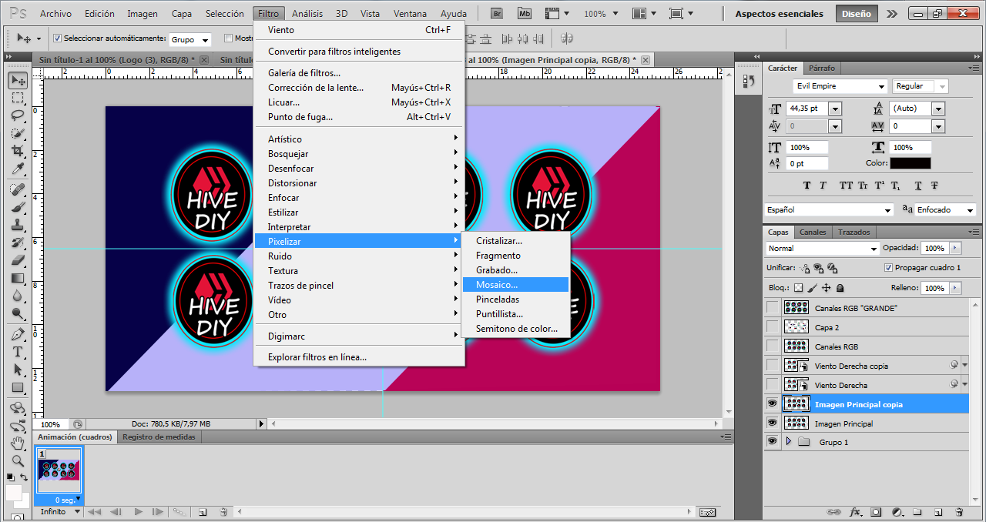The width and height of the screenshot is (986, 522).
Task: Select the Clone Stamp tool
Action: (x=18, y=225)
